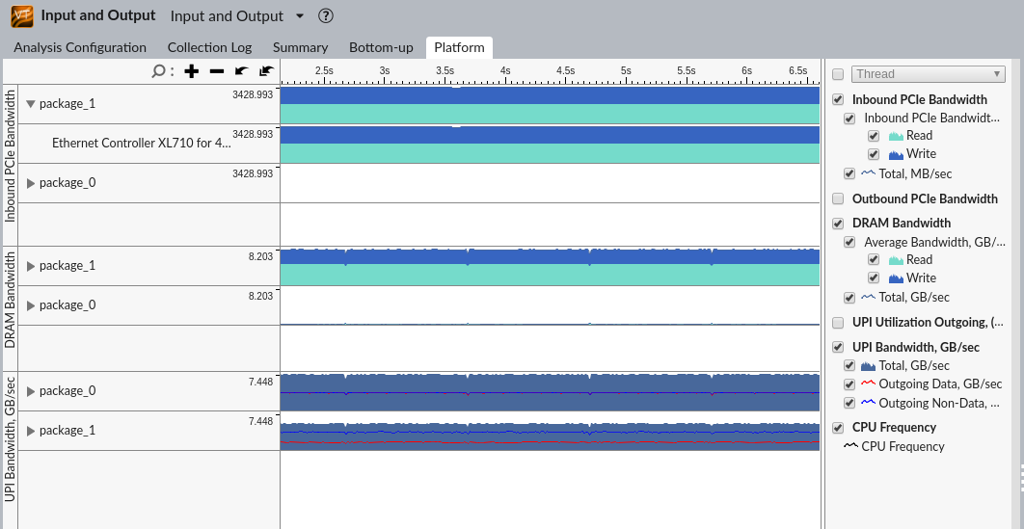Viewport: 1024px width, 529px height.
Task: Click the VTune application logo icon
Action: point(22,15)
